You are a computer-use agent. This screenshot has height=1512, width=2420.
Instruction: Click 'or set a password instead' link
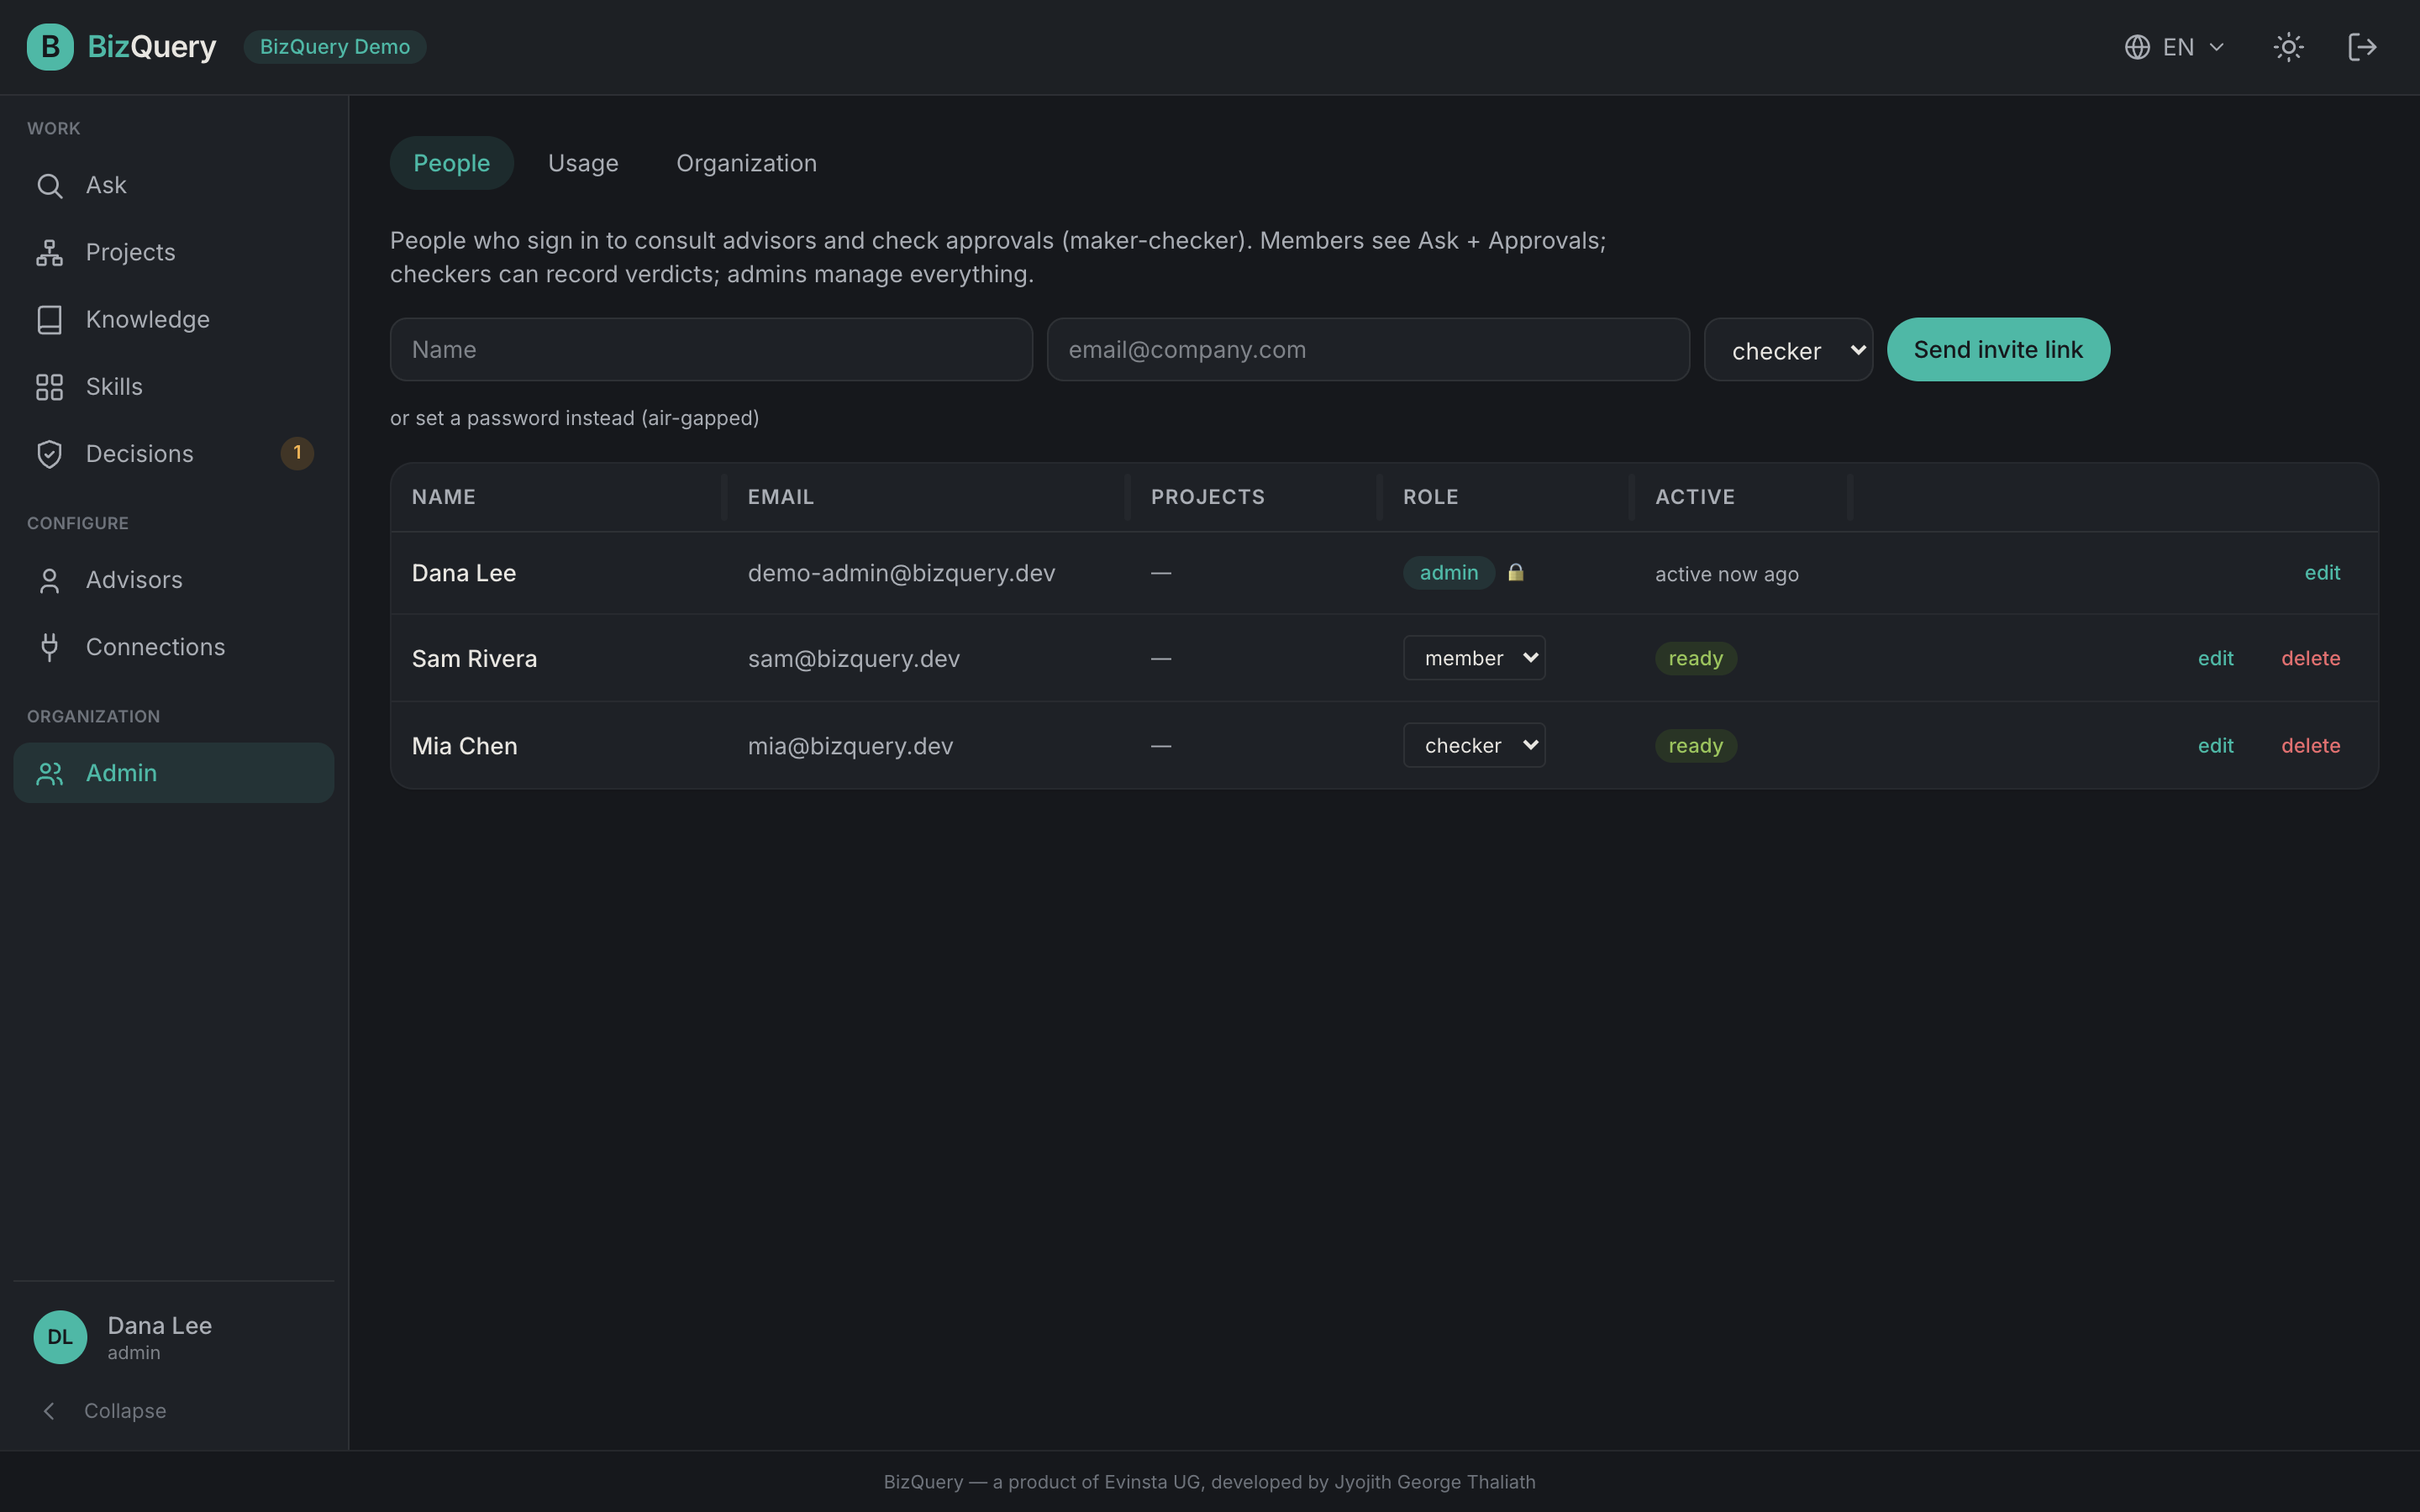pos(574,418)
